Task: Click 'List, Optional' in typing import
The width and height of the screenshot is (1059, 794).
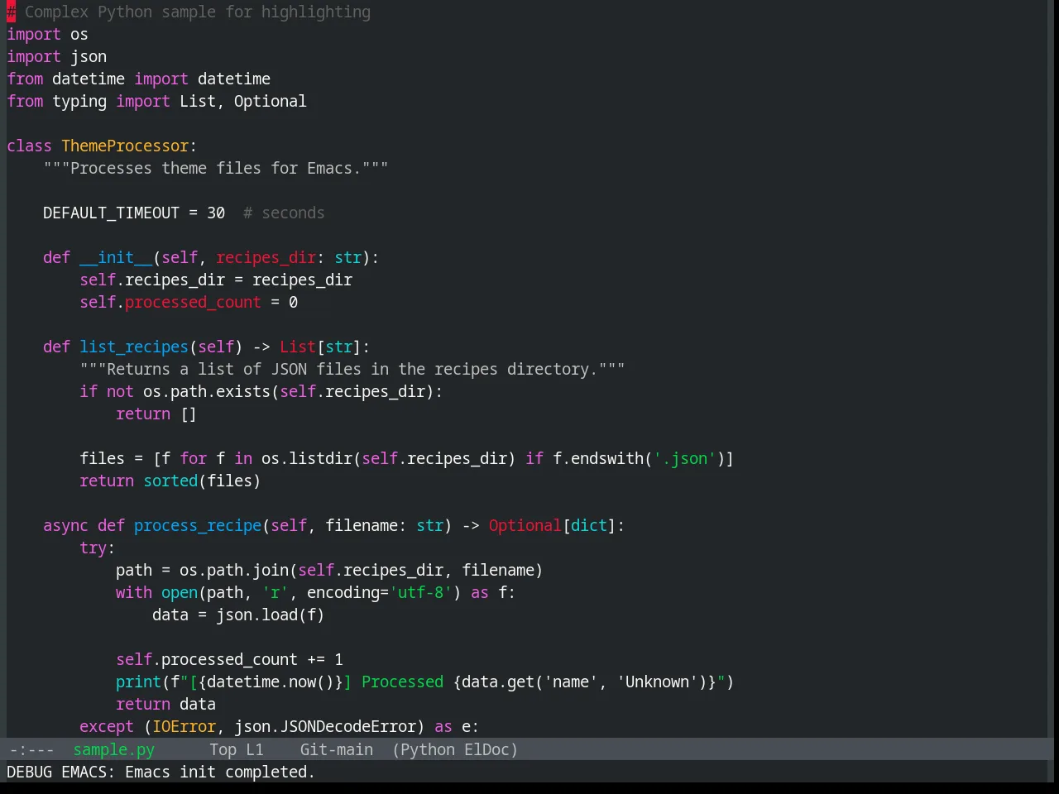Action: pyautogui.click(x=242, y=101)
